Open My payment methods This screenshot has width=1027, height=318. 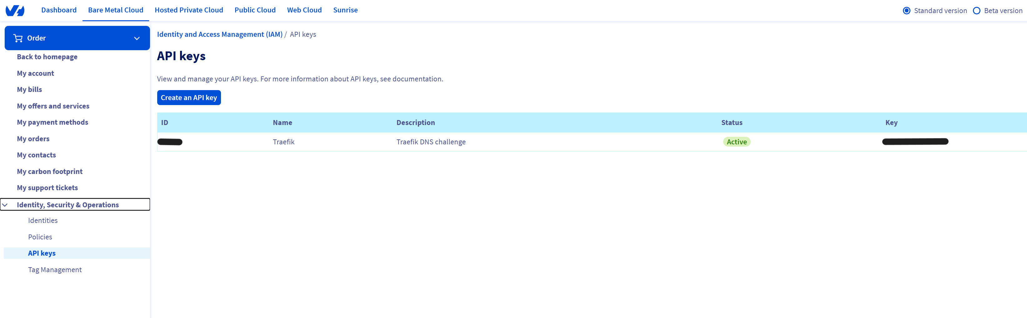pyautogui.click(x=52, y=122)
